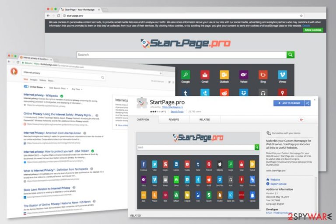
Task: Open the Website link in extension sidebar
Action: tap(275, 180)
